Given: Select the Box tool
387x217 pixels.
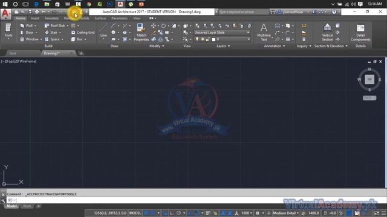Looking at the screenshot, I should coord(77,39).
